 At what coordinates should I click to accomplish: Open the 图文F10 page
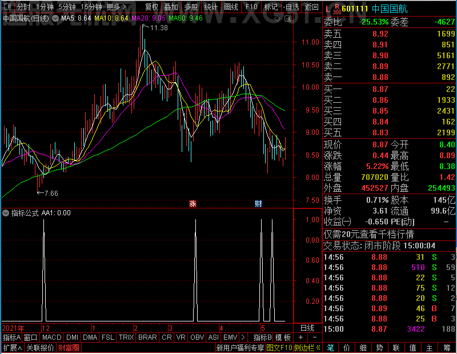[x=279, y=348]
